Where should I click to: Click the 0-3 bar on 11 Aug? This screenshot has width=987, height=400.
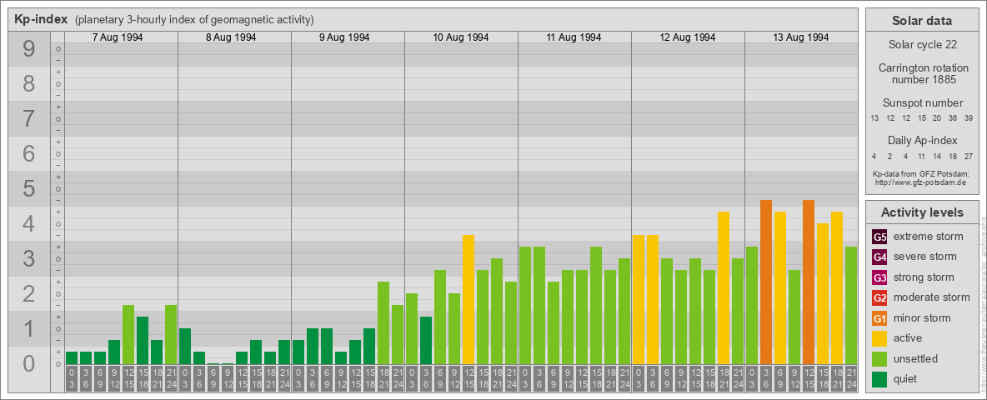point(525,305)
